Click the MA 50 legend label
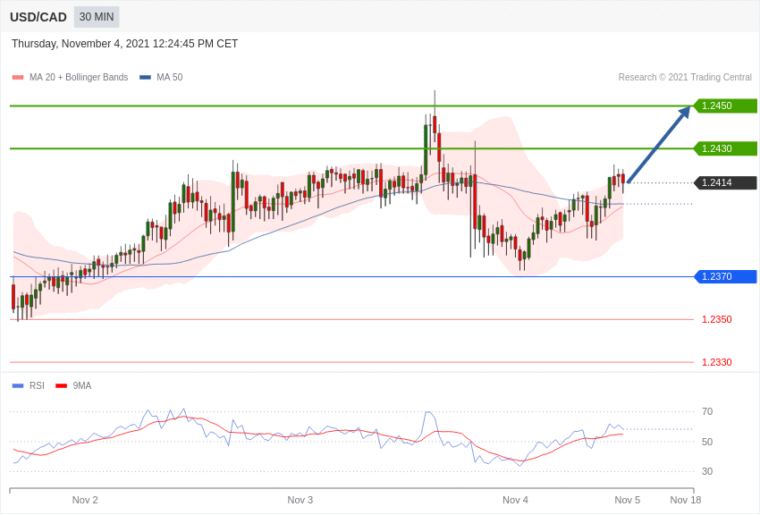Image resolution: width=760 pixels, height=515 pixels. 170,77
